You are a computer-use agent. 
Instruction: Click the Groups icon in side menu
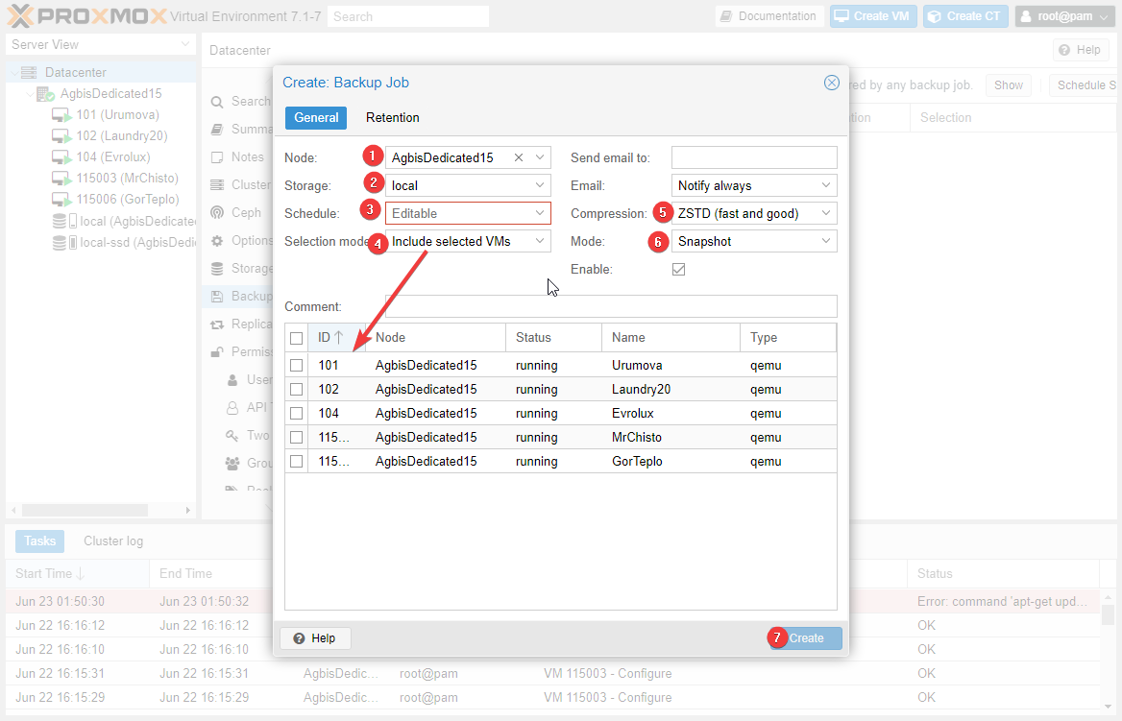(x=232, y=464)
